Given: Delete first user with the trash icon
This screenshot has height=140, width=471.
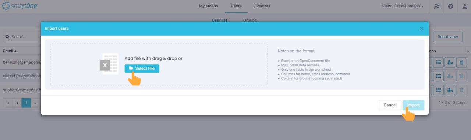Looking at the screenshot, I should [x=462, y=62].
